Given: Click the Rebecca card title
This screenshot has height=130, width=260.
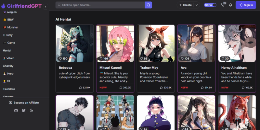Looking at the screenshot, I should point(65,68).
